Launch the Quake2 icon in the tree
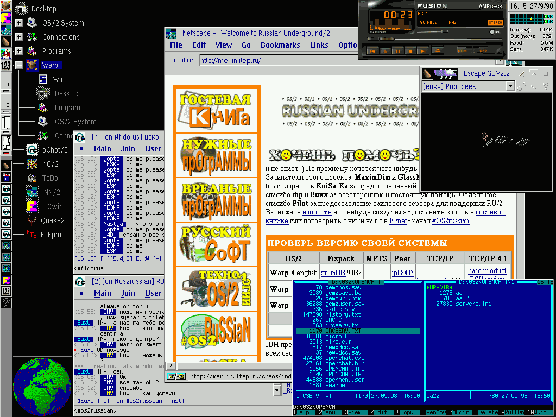This screenshot has height=417, width=556. [32, 220]
